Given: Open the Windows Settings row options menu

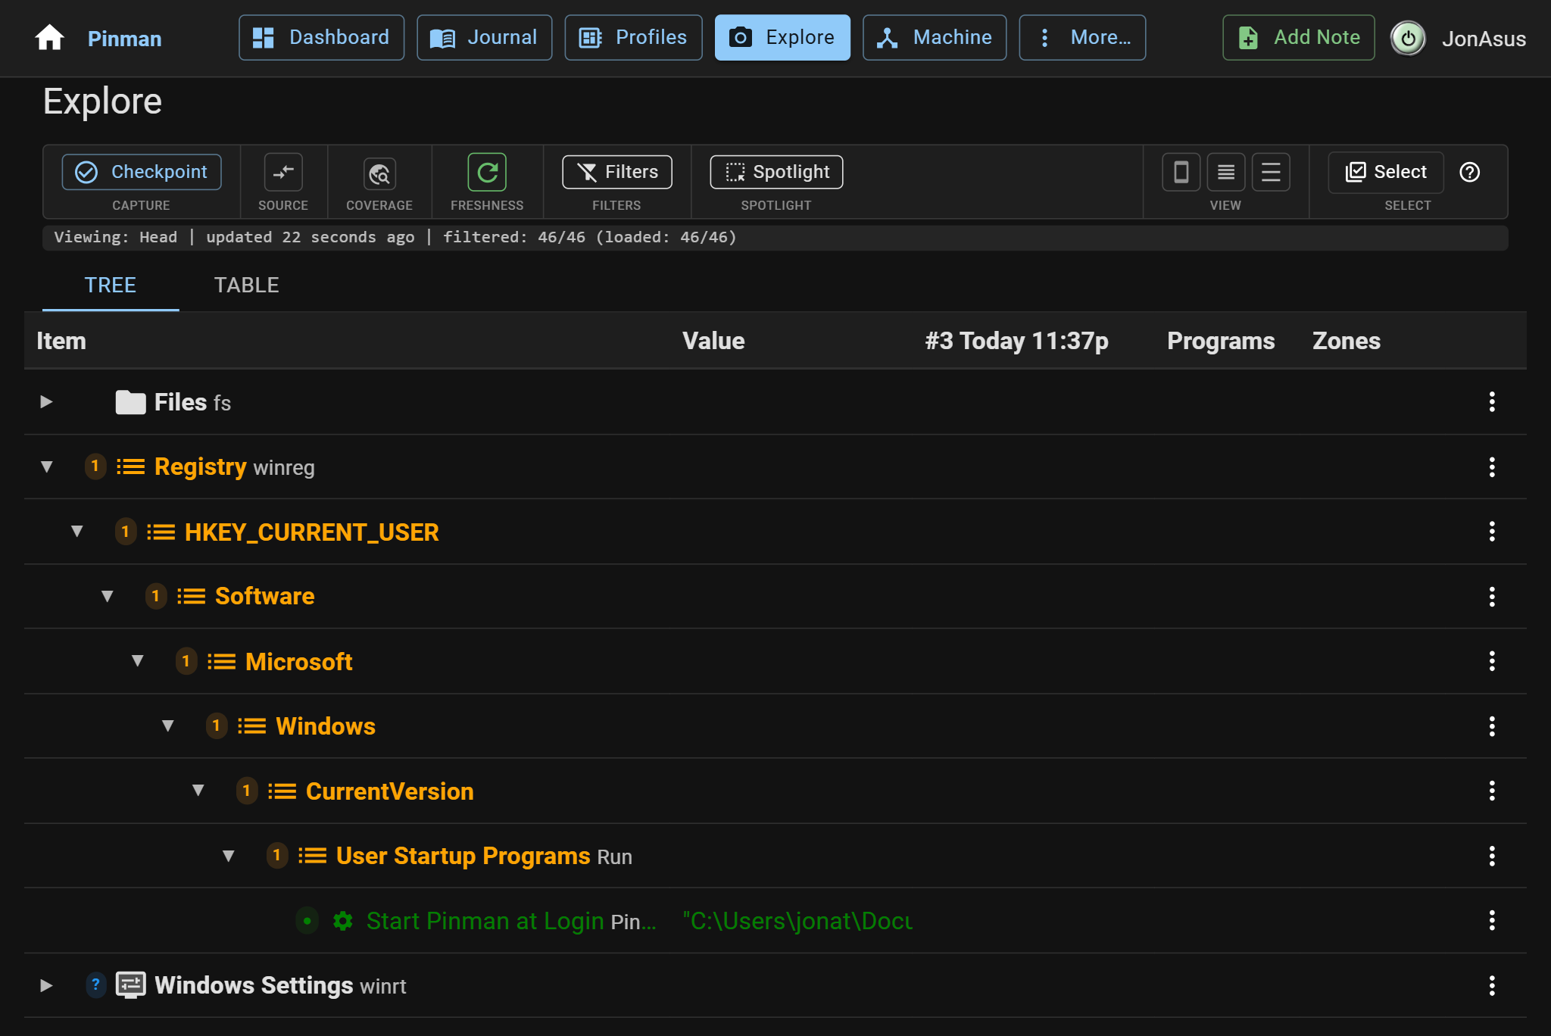Looking at the screenshot, I should pyautogui.click(x=1492, y=985).
